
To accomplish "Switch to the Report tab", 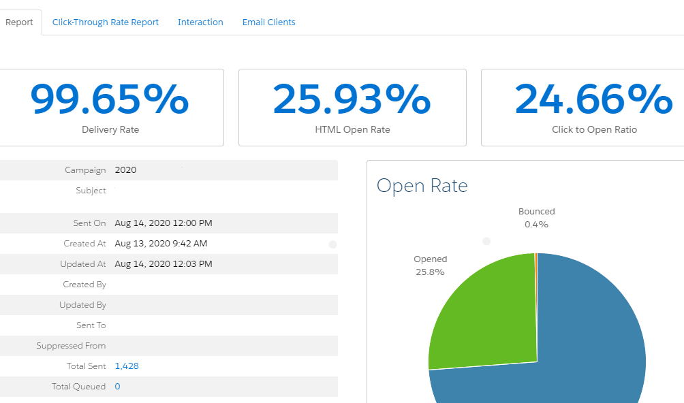I will coord(19,22).
